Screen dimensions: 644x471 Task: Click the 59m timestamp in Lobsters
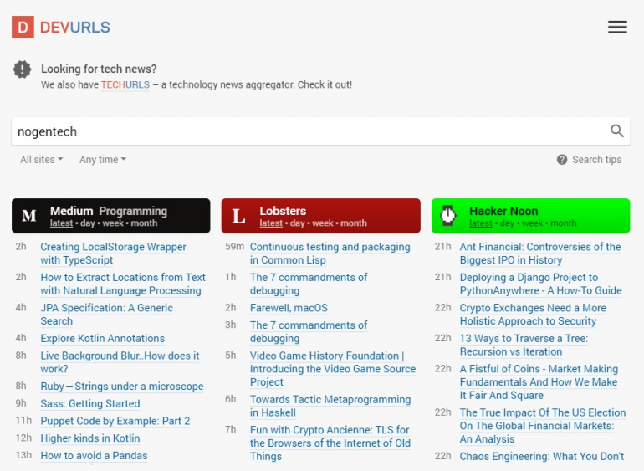point(234,247)
